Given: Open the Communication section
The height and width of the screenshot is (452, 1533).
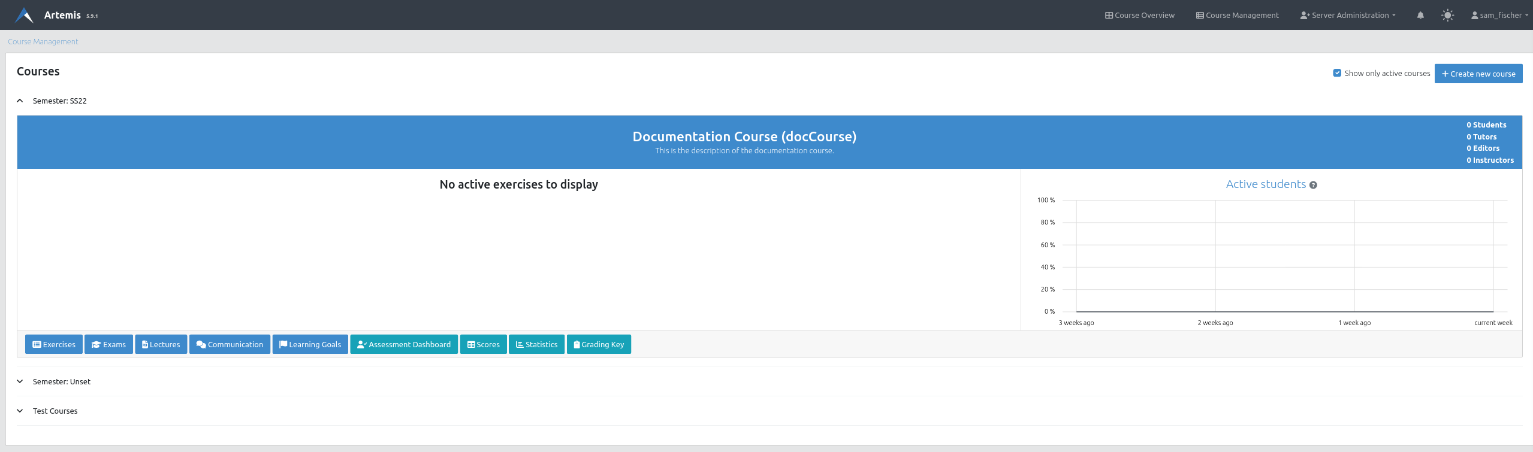Looking at the screenshot, I should click(230, 344).
